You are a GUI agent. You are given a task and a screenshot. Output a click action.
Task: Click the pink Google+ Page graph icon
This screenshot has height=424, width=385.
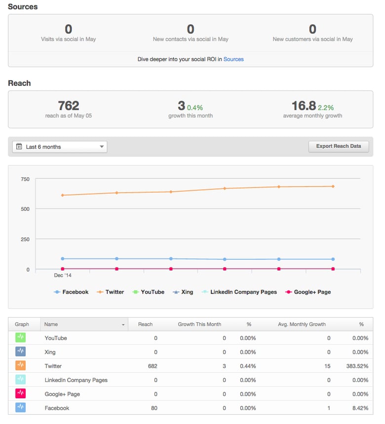click(x=20, y=394)
